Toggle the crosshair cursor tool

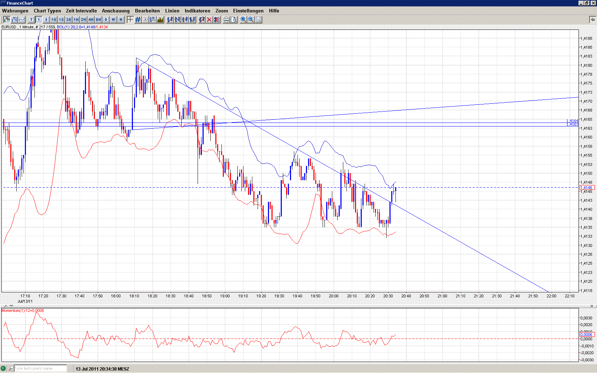(130, 20)
